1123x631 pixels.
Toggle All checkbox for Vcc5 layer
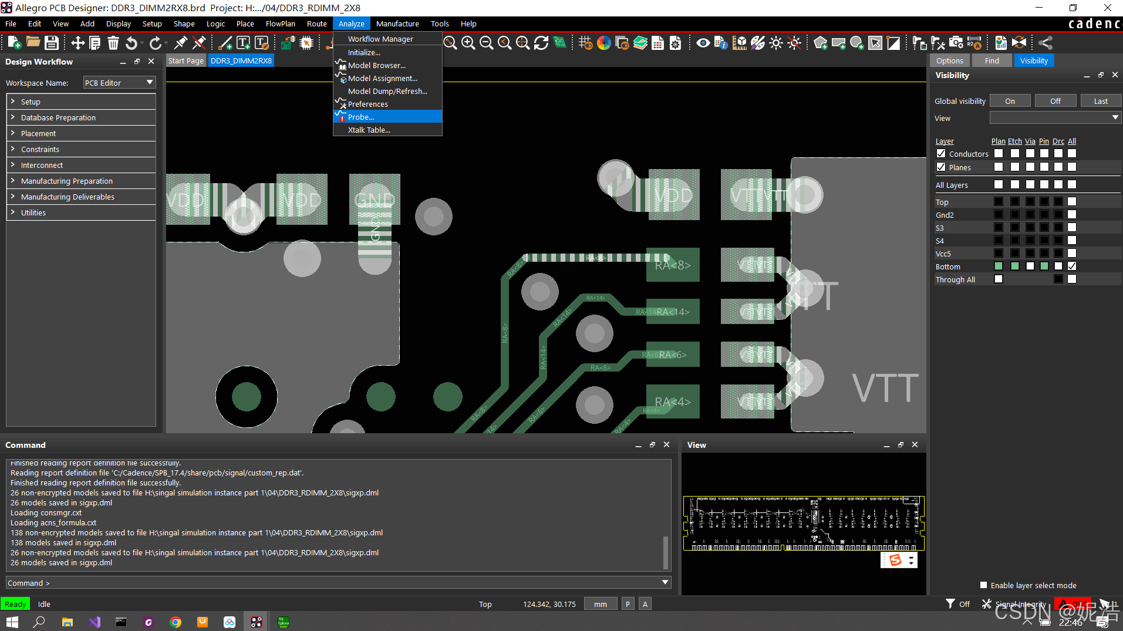click(x=1072, y=254)
